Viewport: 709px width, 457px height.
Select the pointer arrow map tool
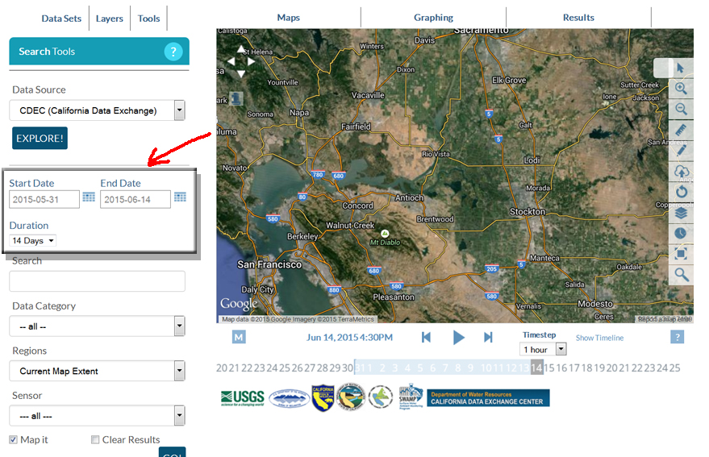click(681, 69)
